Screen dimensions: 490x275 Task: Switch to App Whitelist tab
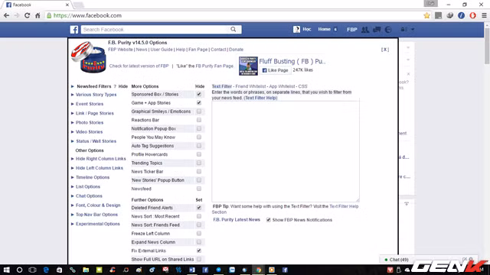(x=282, y=86)
